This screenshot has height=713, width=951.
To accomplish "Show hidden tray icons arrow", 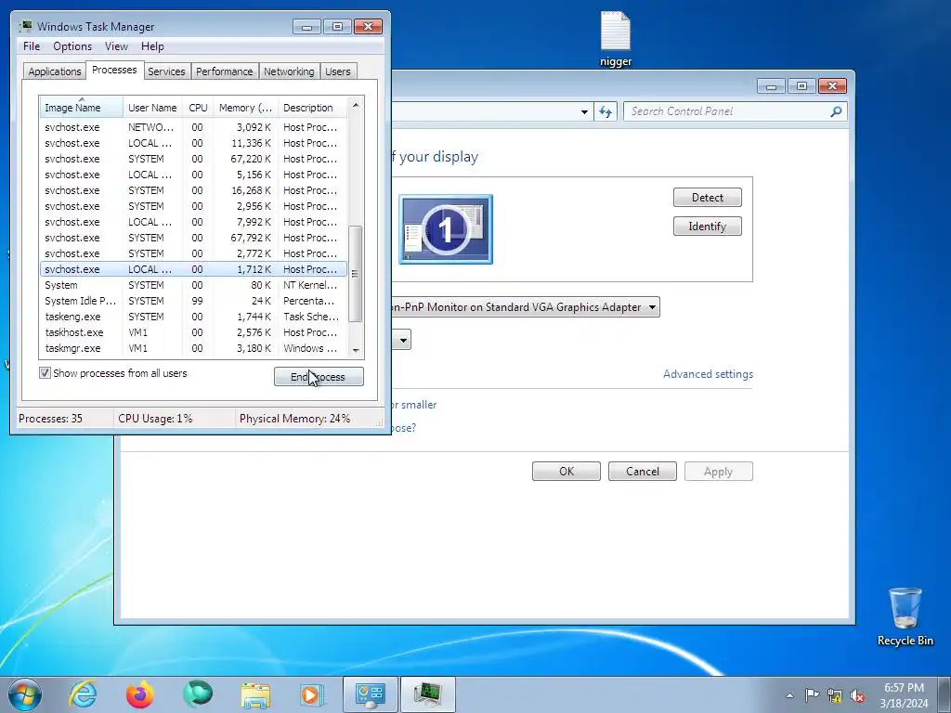I will click(x=789, y=695).
